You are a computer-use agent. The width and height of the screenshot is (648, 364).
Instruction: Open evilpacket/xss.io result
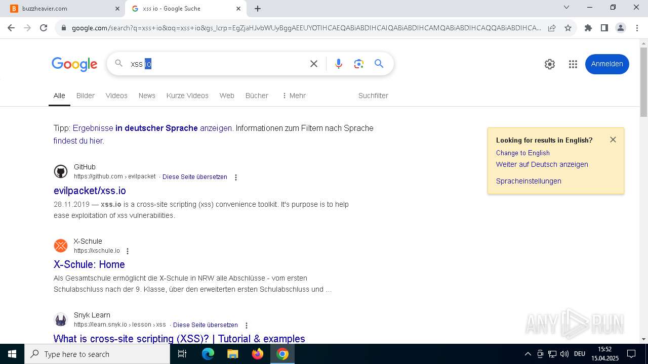pos(90,191)
